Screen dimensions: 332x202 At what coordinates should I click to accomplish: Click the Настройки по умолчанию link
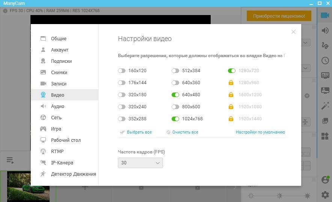tap(260, 132)
